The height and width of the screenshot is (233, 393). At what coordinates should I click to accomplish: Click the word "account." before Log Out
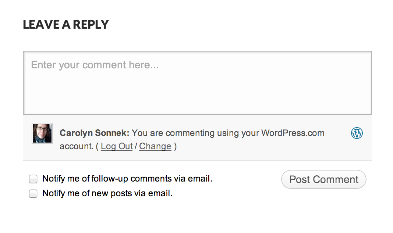(76, 146)
